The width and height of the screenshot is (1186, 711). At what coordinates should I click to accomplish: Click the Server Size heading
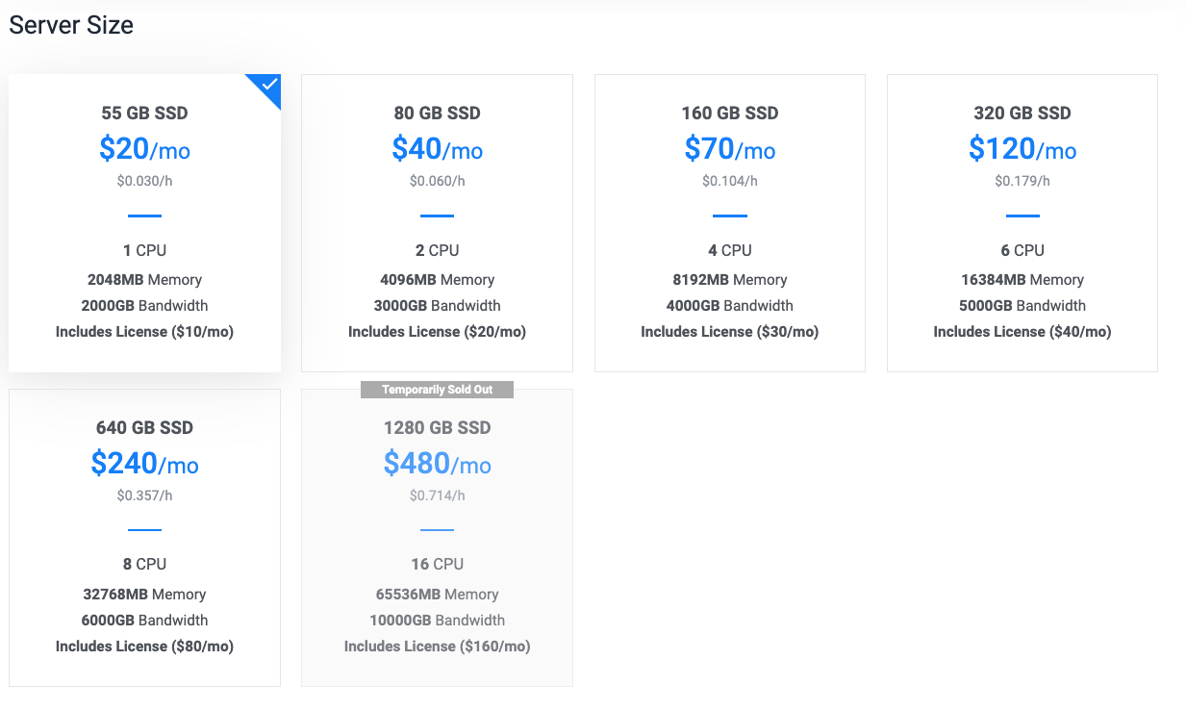(71, 25)
